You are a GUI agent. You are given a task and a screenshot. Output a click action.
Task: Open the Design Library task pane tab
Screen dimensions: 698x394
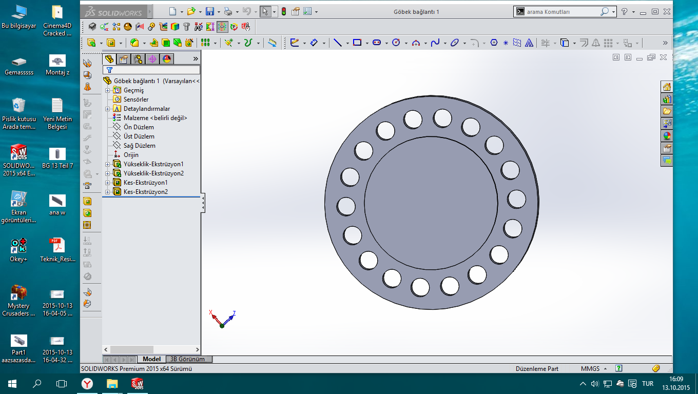[667, 99]
